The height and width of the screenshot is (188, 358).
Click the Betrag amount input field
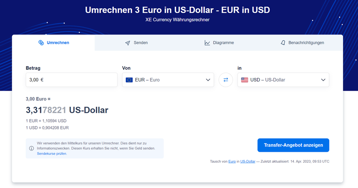(x=71, y=80)
